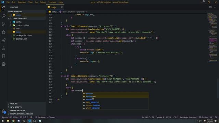Change indentation via Spaces: 4
Viewport: 219px width, 123px height.
pos(160,117)
